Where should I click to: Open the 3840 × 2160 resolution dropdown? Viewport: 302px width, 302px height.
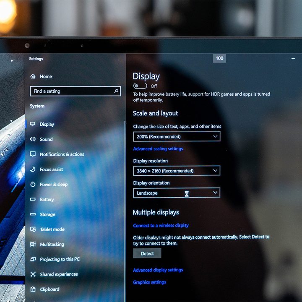point(177,171)
